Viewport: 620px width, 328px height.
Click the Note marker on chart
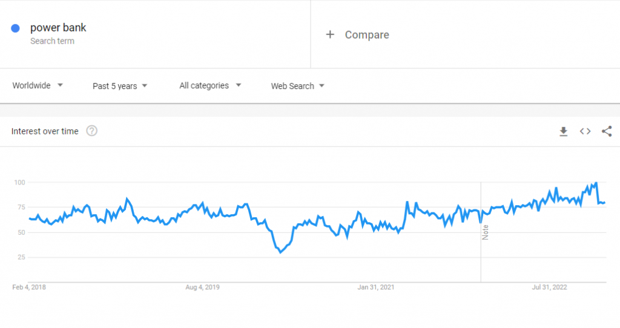pyautogui.click(x=485, y=232)
